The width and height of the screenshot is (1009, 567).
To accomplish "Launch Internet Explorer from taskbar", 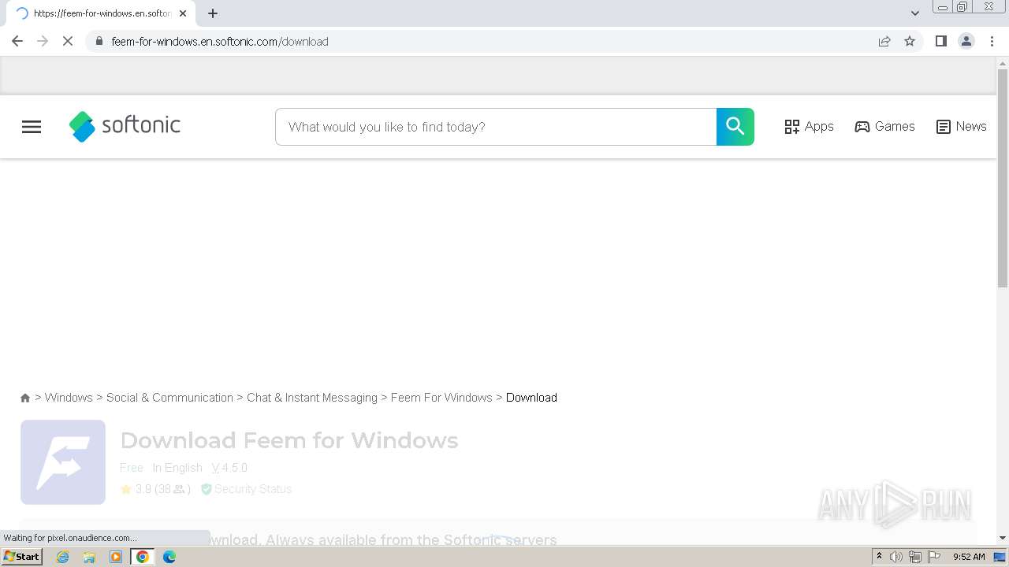I will (63, 557).
